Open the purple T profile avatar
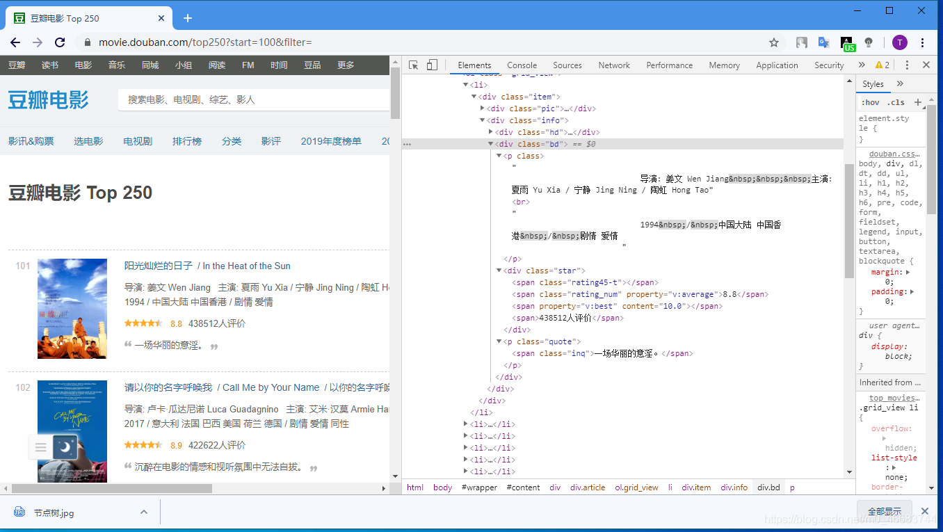The height and width of the screenshot is (532, 943). [900, 42]
